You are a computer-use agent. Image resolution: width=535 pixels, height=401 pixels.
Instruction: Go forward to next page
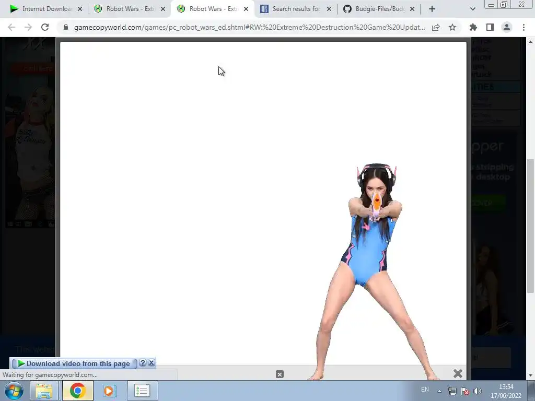point(28,27)
